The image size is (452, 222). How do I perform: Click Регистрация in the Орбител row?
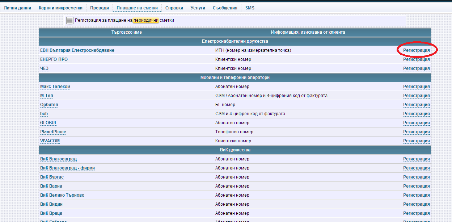click(x=417, y=105)
